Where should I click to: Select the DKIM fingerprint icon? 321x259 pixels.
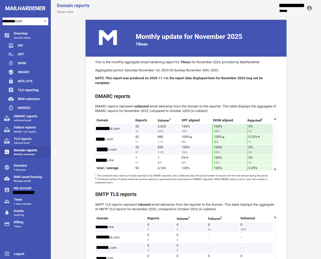[11, 63]
